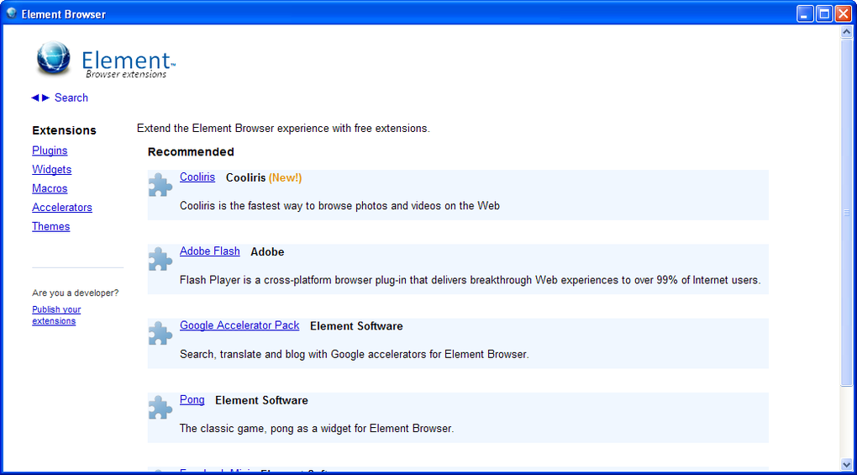The image size is (857, 475).
Task: Open the Themes category
Action: pos(50,226)
